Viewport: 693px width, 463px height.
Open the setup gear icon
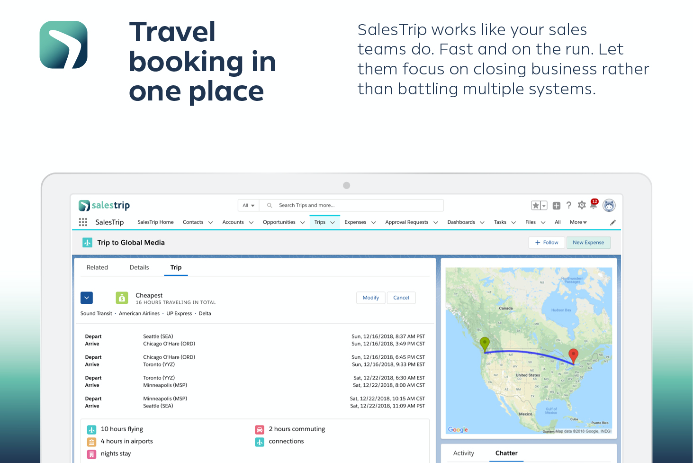coord(582,205)
